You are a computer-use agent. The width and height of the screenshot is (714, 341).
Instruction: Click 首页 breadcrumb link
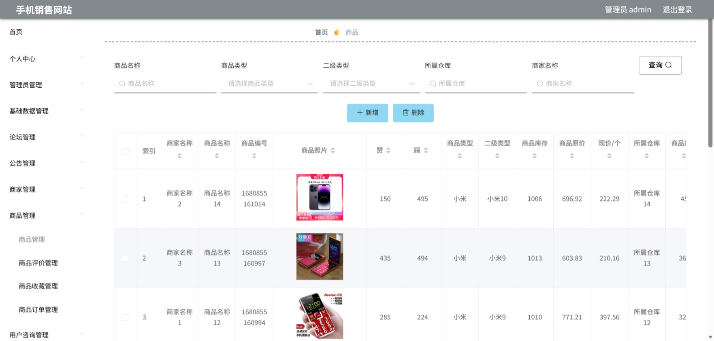(x=321, y=32)
